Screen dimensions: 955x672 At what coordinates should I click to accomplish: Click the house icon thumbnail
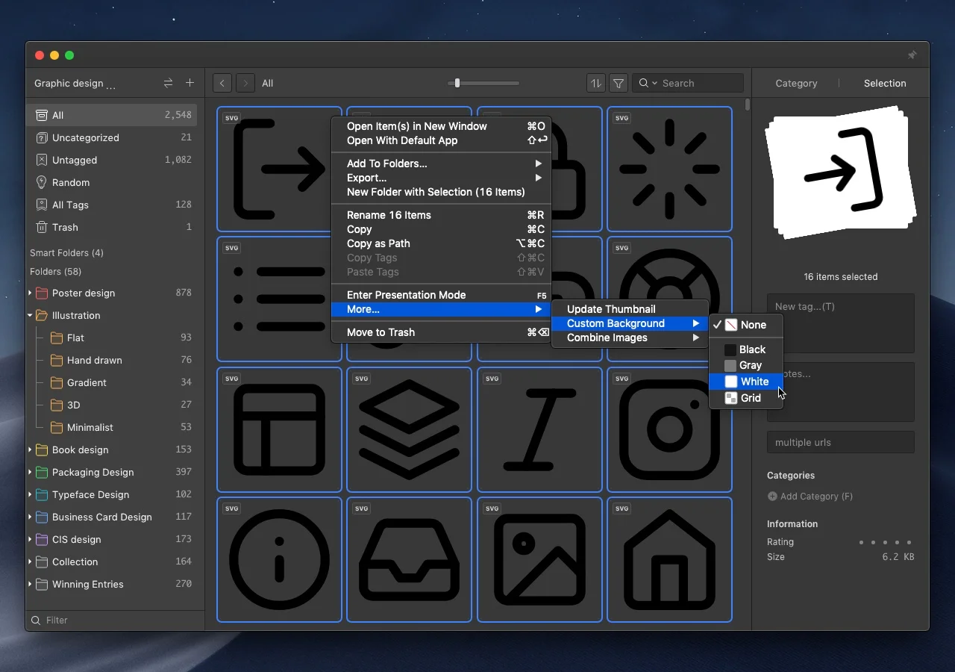(x=669, y=559)
